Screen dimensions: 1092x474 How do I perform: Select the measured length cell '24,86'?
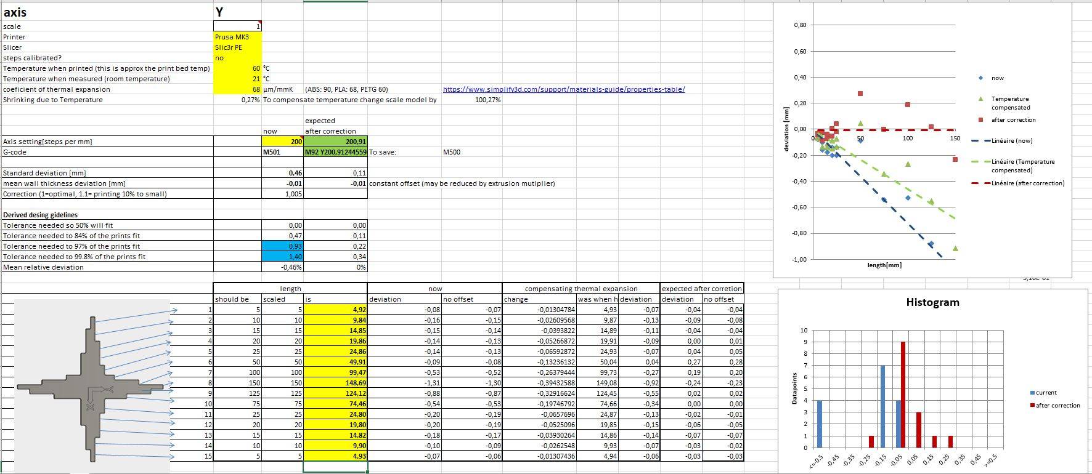[x=335, y=351]
